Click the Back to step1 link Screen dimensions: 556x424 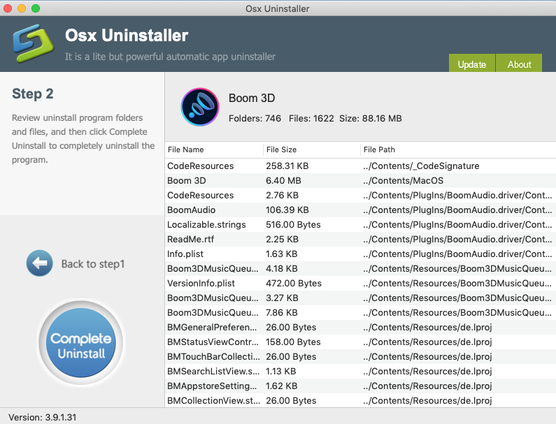tap(92, 264)
